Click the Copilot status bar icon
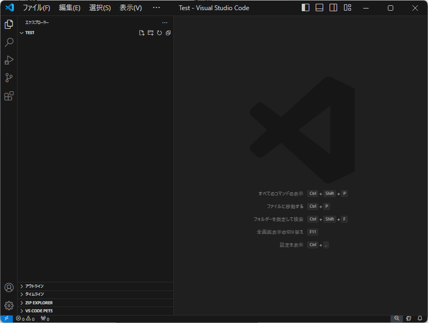 click(409, 318)
